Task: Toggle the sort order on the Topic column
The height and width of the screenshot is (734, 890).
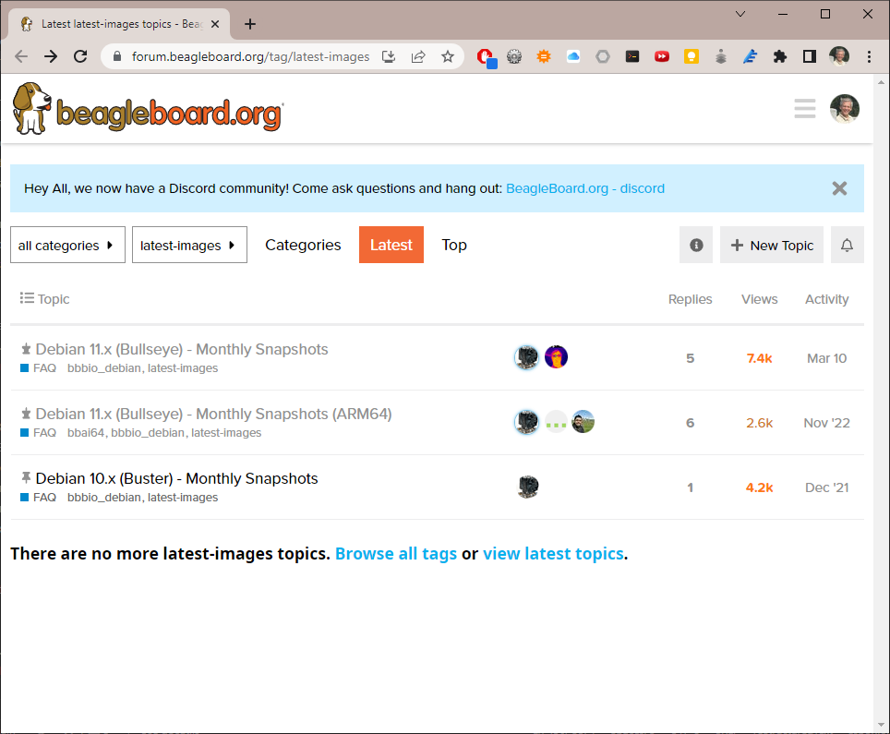Action: [x=44, y=298]
